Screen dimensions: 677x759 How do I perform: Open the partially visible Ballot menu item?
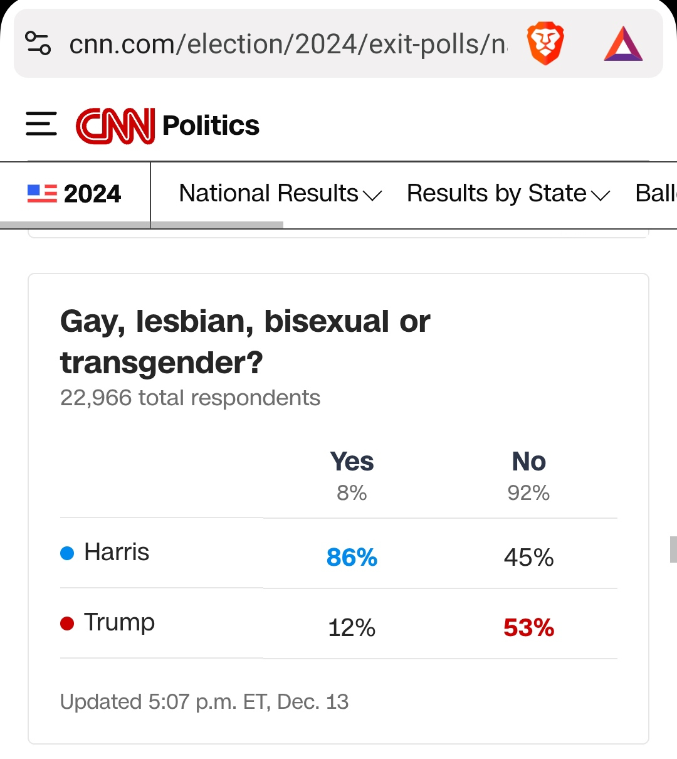(x=655, y=194)
